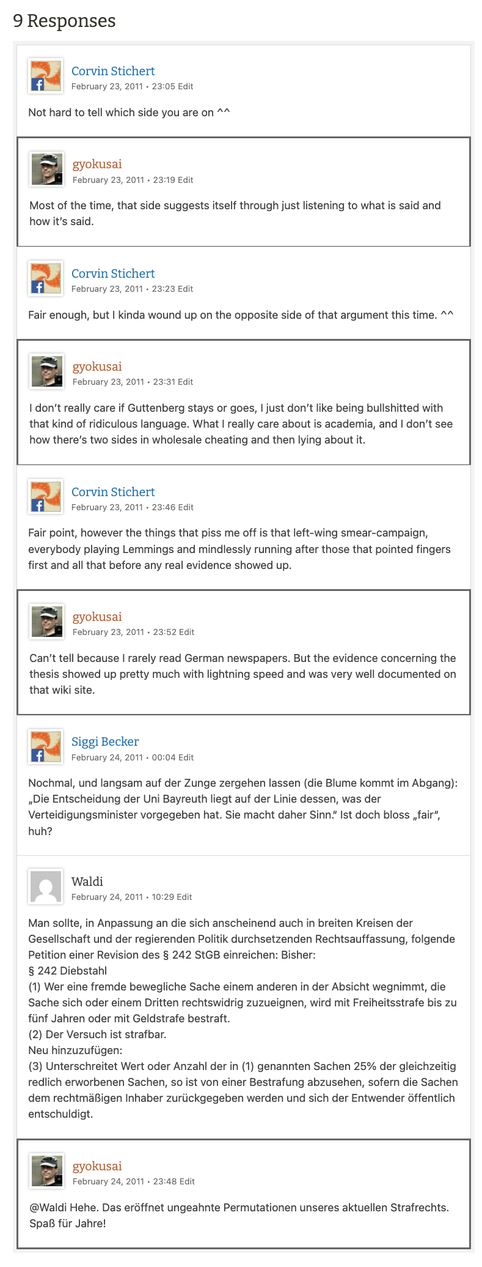The image size is (482, 1267).
Task: Click the Waldi commenter name
Action: coord(87,882)
